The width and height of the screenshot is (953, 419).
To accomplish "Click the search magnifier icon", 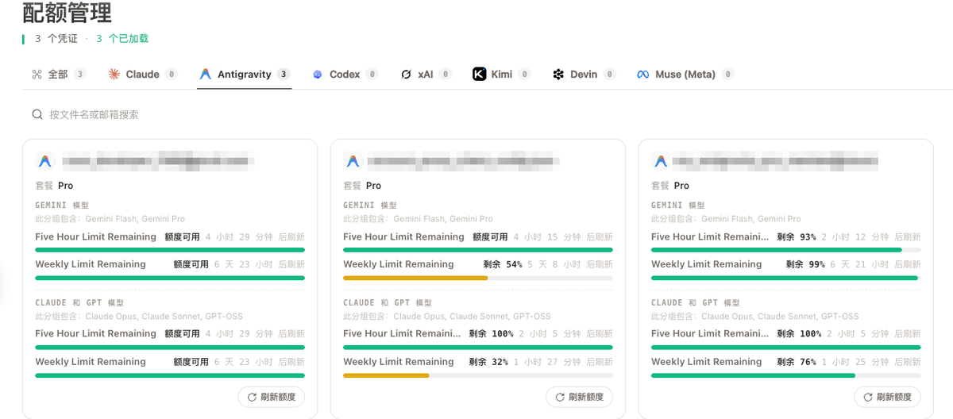I will [37, 114].
